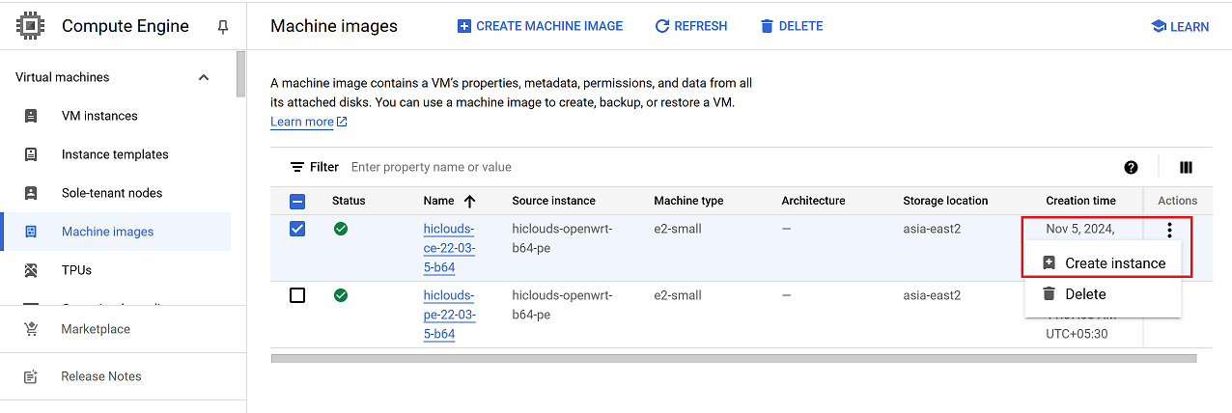Pin the Compute Engine navigation panel
Viewport: 1232px width, 413px height.
tap(223, 27)
